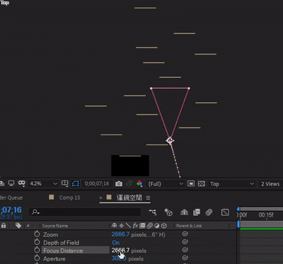Click the Graph Editor icon

tap(225, 212)
